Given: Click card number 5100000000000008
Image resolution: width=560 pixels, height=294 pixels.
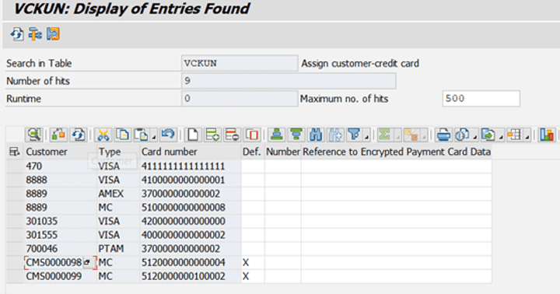Looking at the screenshot, I should (x=191, y=208).
